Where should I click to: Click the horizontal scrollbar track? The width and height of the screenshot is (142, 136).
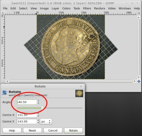(71, 82)
